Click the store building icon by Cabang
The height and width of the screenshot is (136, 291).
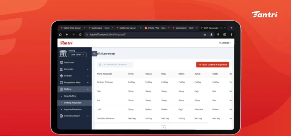tap(63, 53)
